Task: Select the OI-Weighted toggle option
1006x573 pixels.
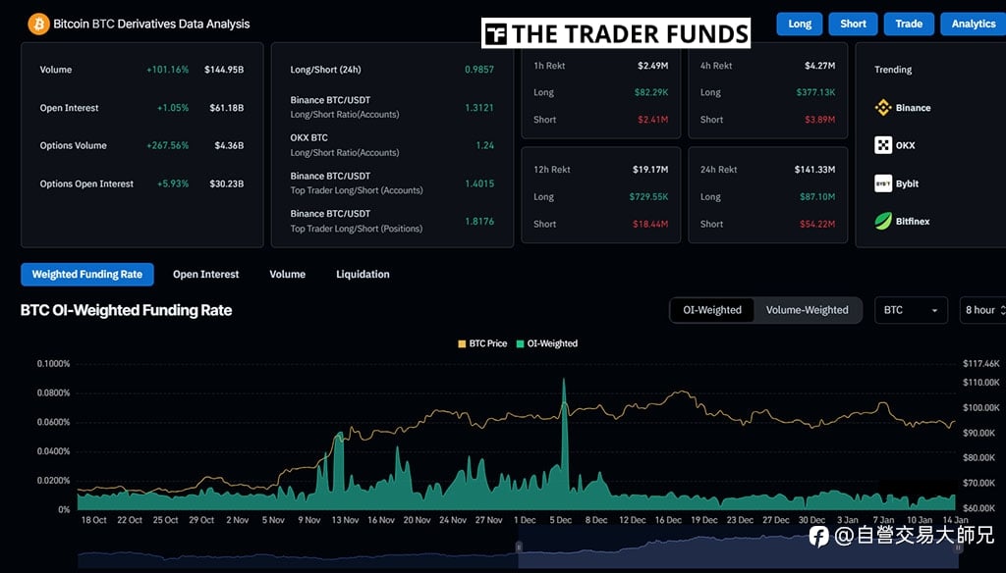Action: [x=712, y=310]
